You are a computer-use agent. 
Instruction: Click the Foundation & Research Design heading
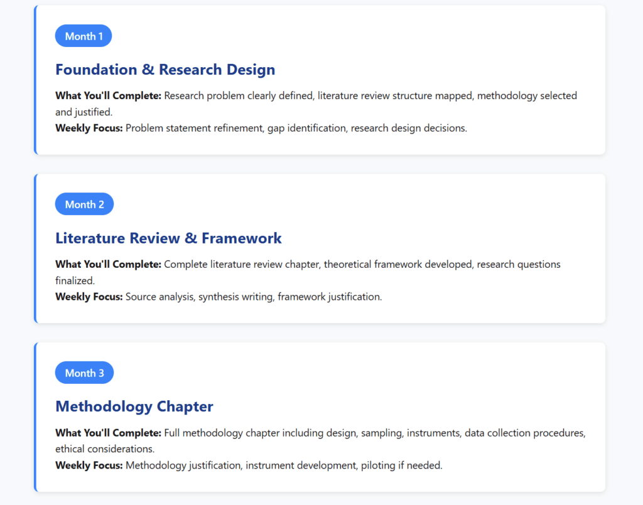[165, 70]
